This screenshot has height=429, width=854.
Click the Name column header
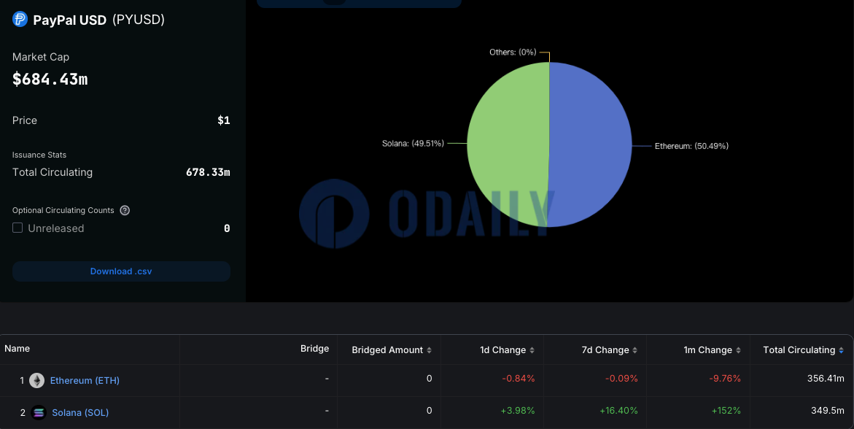click(x=17, y=348)
